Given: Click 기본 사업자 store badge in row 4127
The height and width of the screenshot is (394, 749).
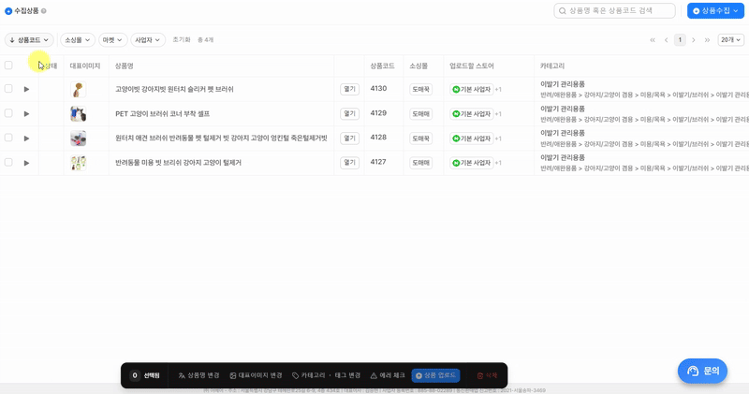Looking at the screenshot, I should 472,163.
